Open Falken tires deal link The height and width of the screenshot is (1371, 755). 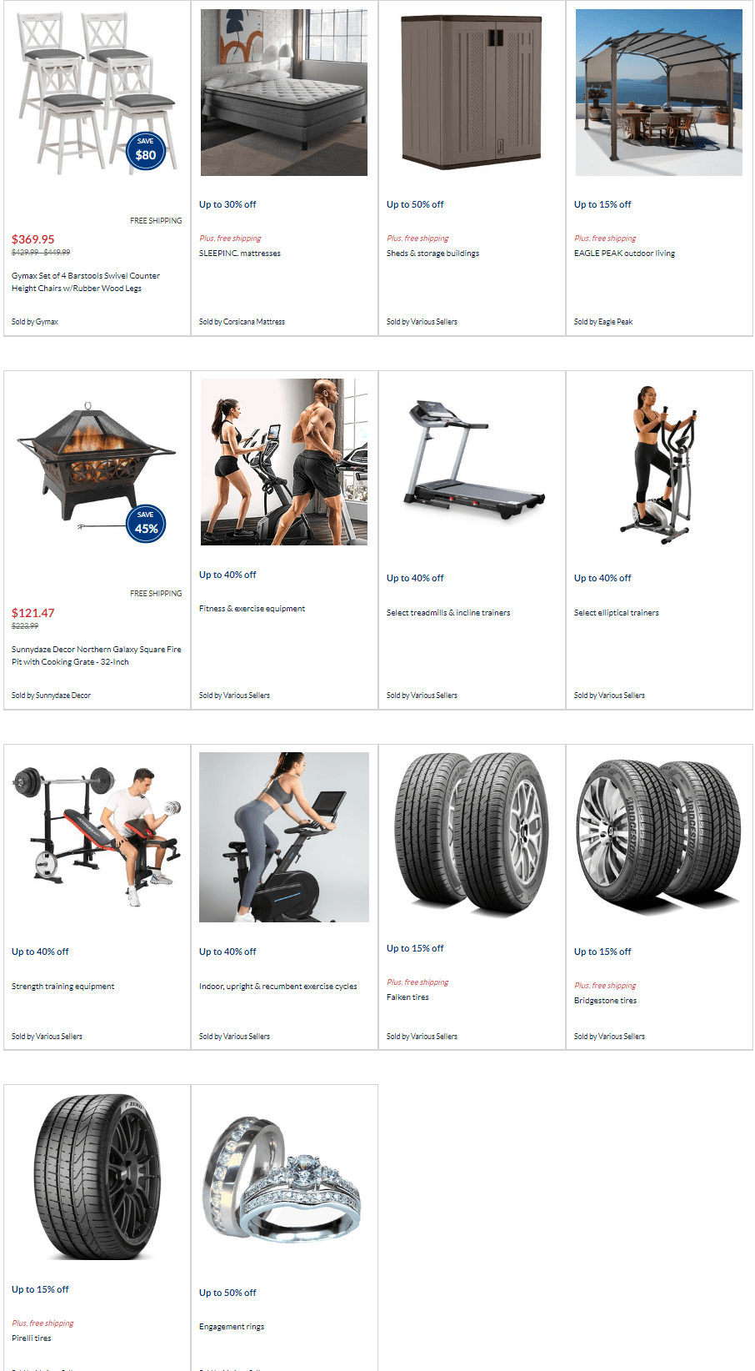tap(407, 997)
